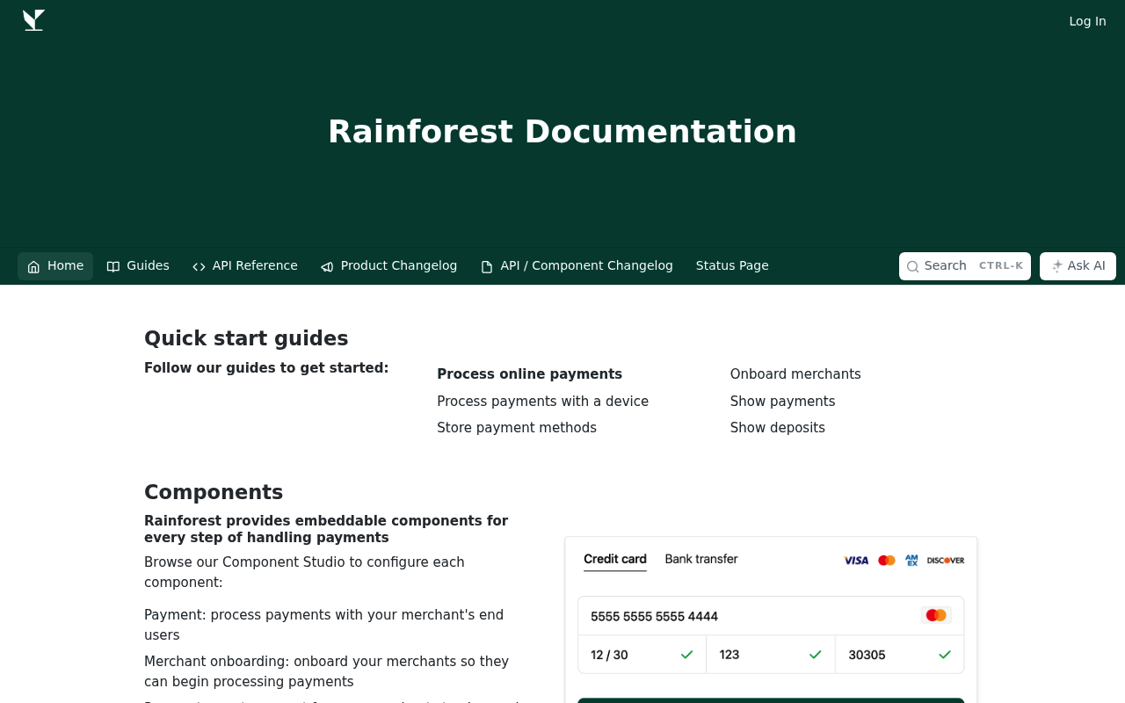Click the Visa card logo
The width and height of the screenshot is (1125, 703).
pos(856,561)
